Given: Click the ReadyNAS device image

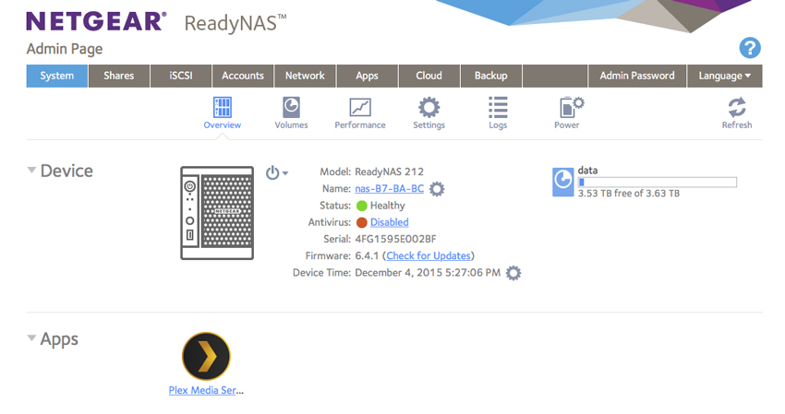Looking at the screenshot, I should click(217, 213).
